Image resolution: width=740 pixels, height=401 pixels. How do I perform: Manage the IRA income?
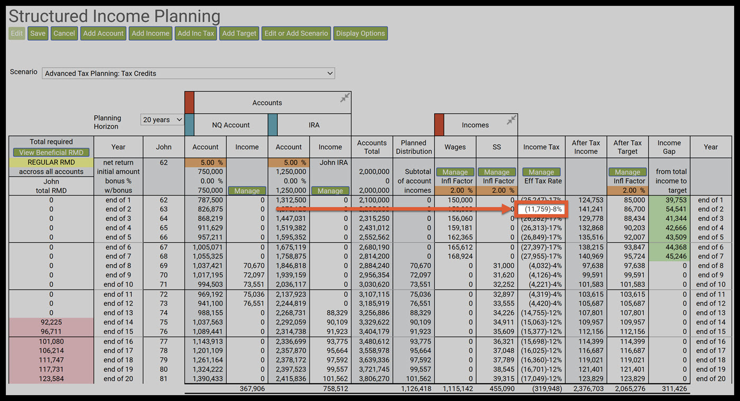point(330,191)
